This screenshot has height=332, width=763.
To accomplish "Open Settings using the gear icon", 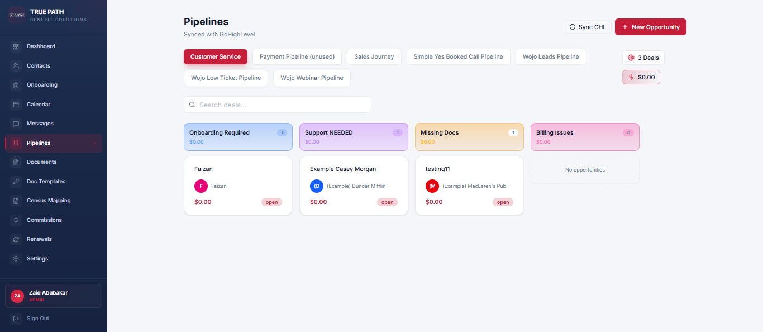I will click(x=16, y=259).
